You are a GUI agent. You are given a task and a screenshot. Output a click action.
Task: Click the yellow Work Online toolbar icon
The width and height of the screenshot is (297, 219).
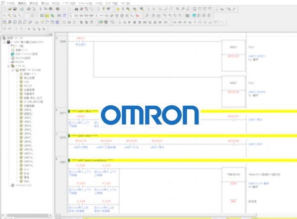[x=118, y=9]
